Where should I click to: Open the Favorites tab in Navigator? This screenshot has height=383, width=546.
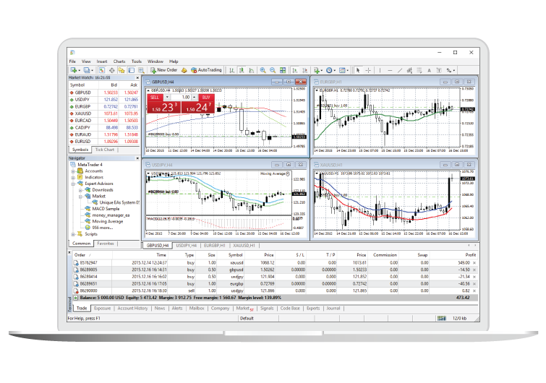tap(106, 244)
